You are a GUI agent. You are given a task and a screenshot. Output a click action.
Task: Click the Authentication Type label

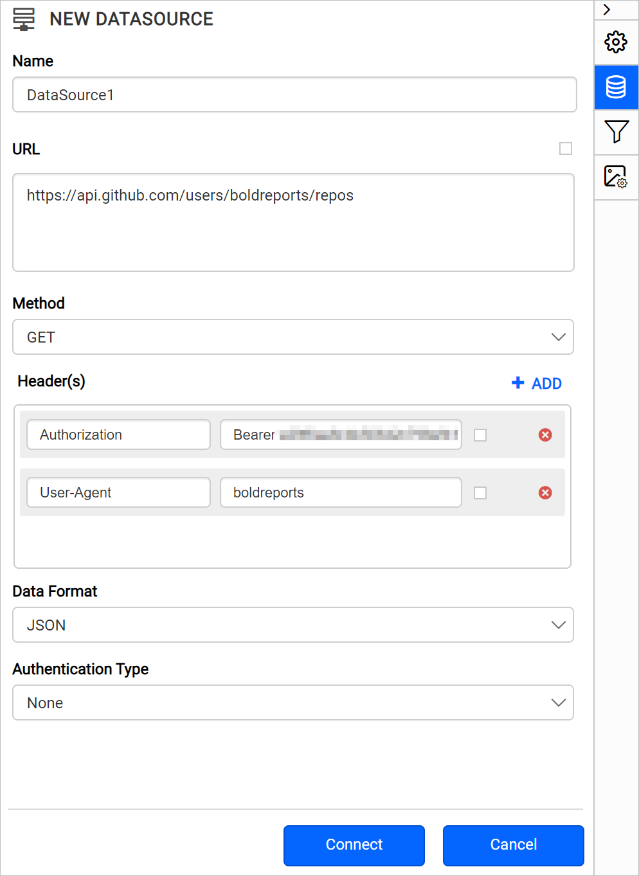tap(80, 669)
